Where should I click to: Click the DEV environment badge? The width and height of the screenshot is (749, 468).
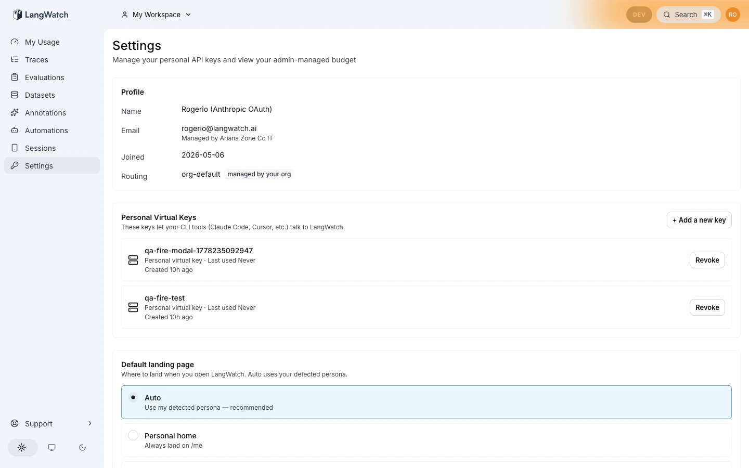click(x=639, y=15)
